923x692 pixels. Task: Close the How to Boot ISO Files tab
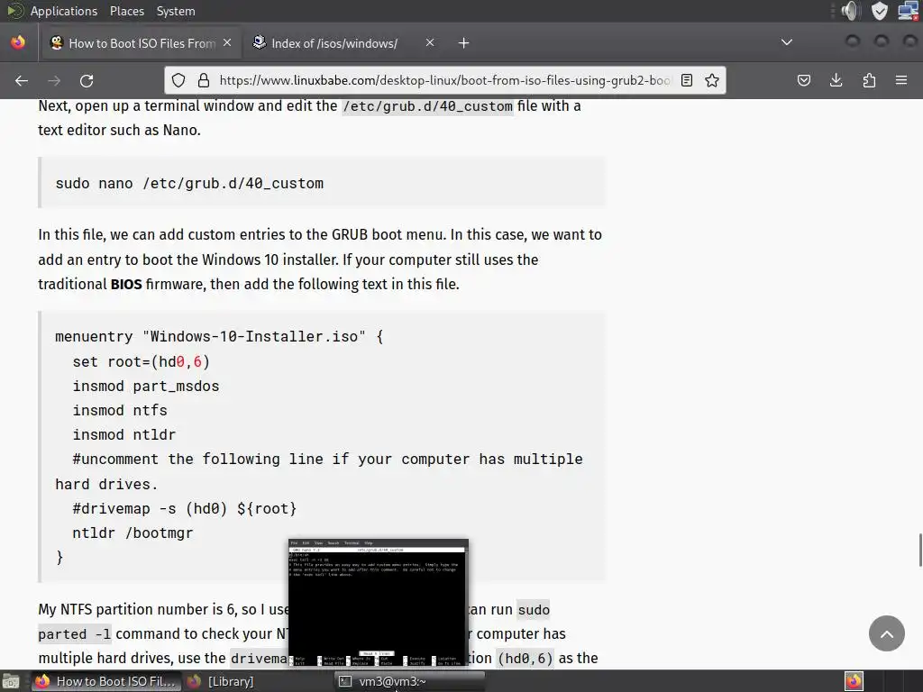pos(227,43)
